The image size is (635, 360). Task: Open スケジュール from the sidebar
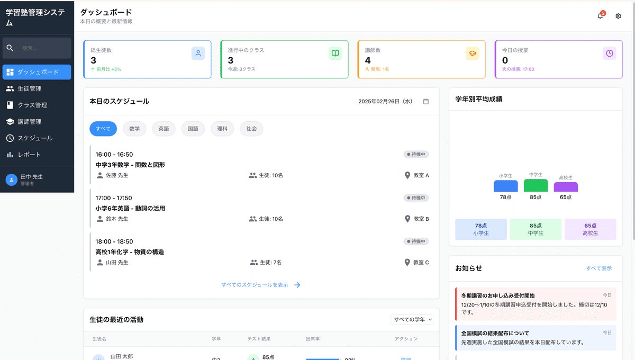(x=35, y=138)
